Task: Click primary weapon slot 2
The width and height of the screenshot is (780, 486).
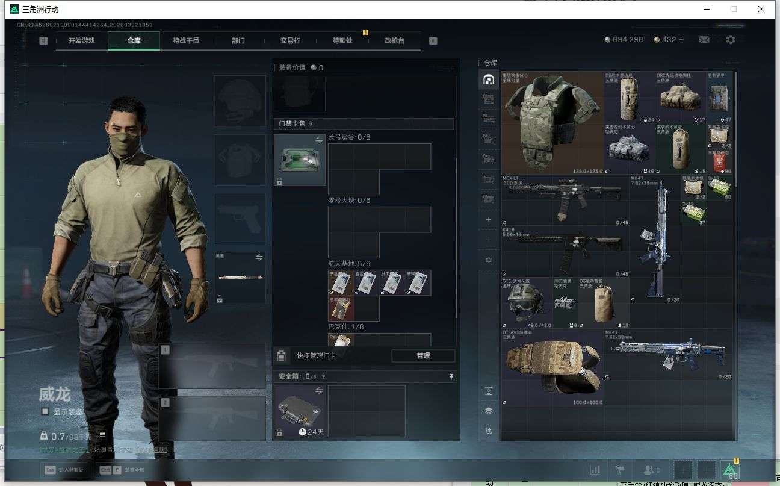Action: (x=212, y=418)
